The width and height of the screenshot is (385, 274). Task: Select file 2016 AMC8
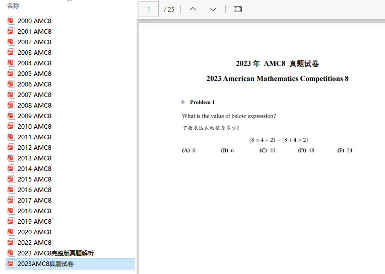coord(34,190)
